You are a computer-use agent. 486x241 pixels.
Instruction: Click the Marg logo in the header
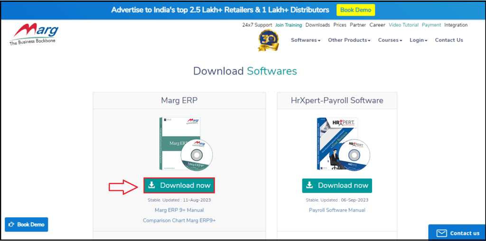tap(34, 35)
